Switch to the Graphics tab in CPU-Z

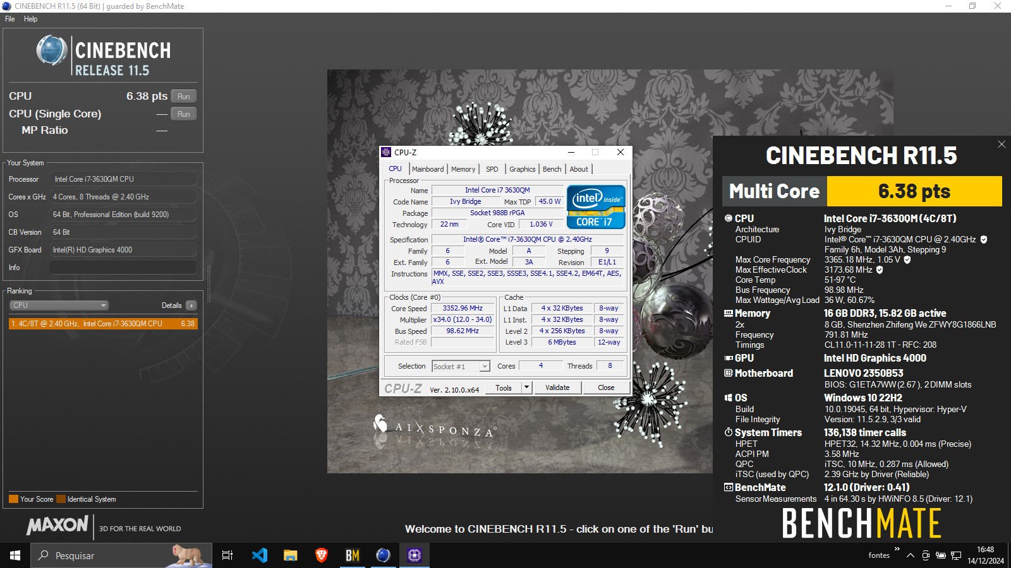(x=523, y=169)
